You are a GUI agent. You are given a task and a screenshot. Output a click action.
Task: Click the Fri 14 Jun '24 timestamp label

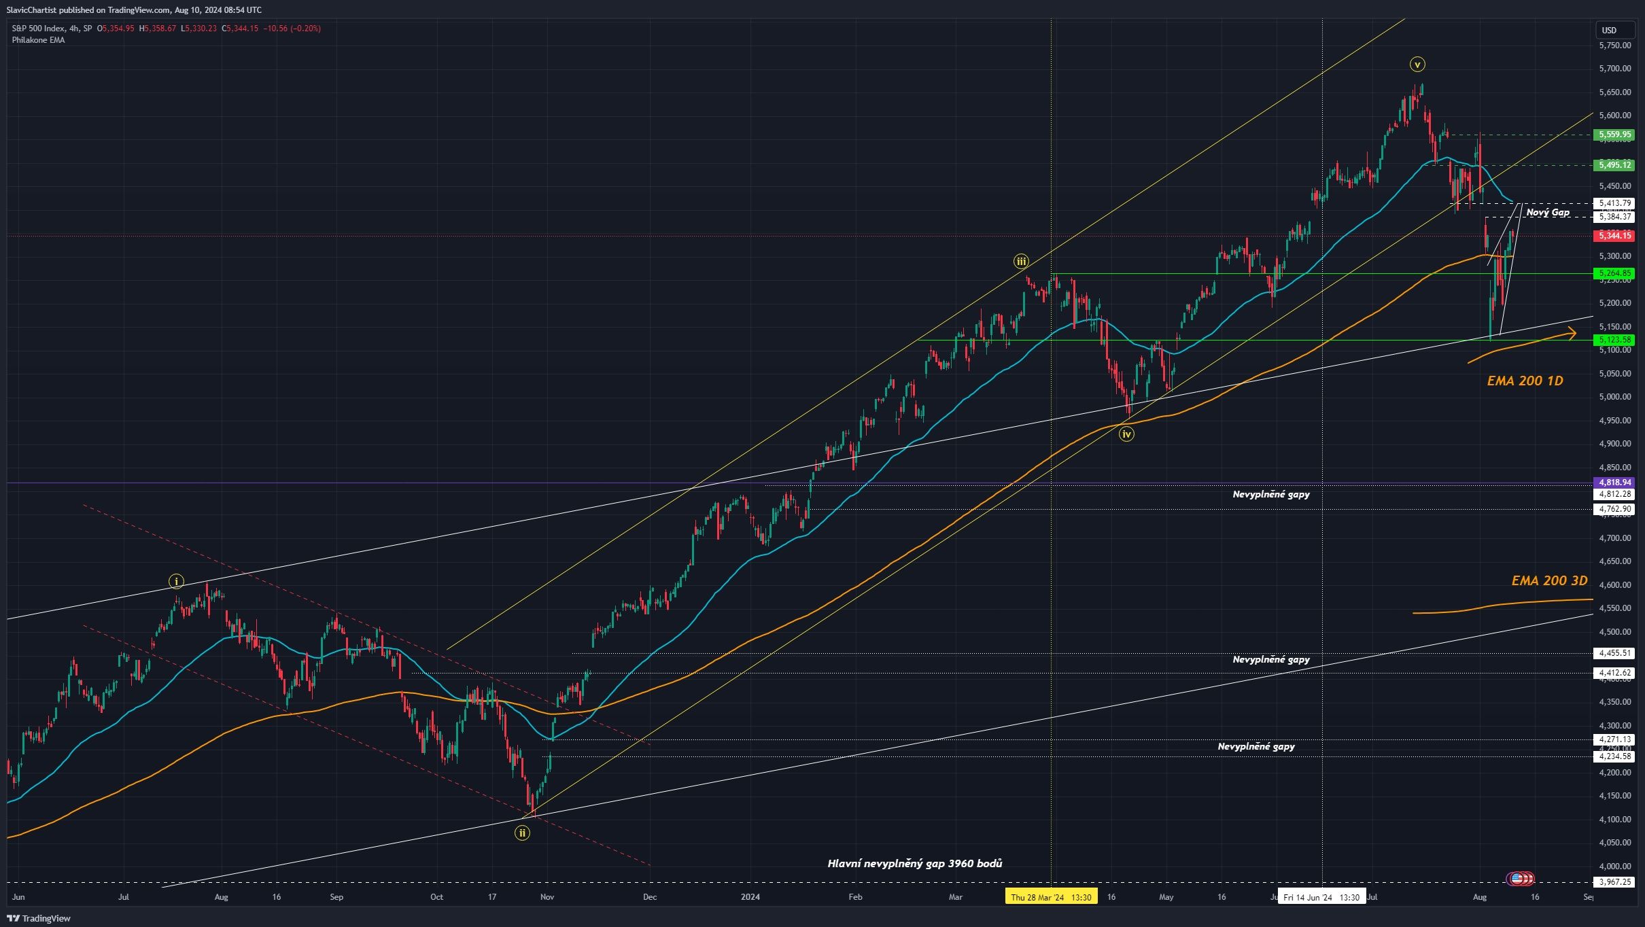1321,897
